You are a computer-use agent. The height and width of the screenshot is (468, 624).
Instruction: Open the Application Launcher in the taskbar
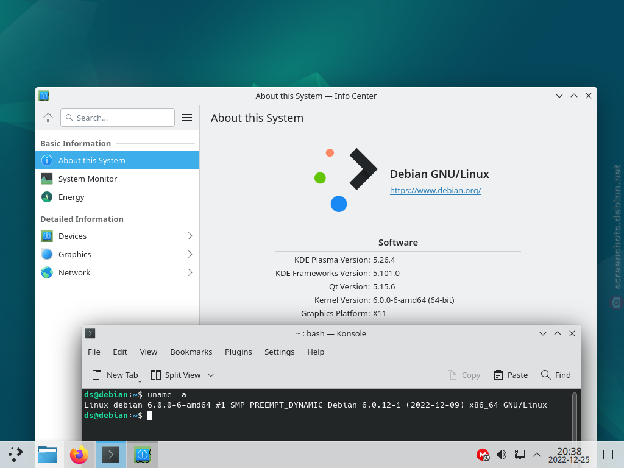[x=16, y=454]
